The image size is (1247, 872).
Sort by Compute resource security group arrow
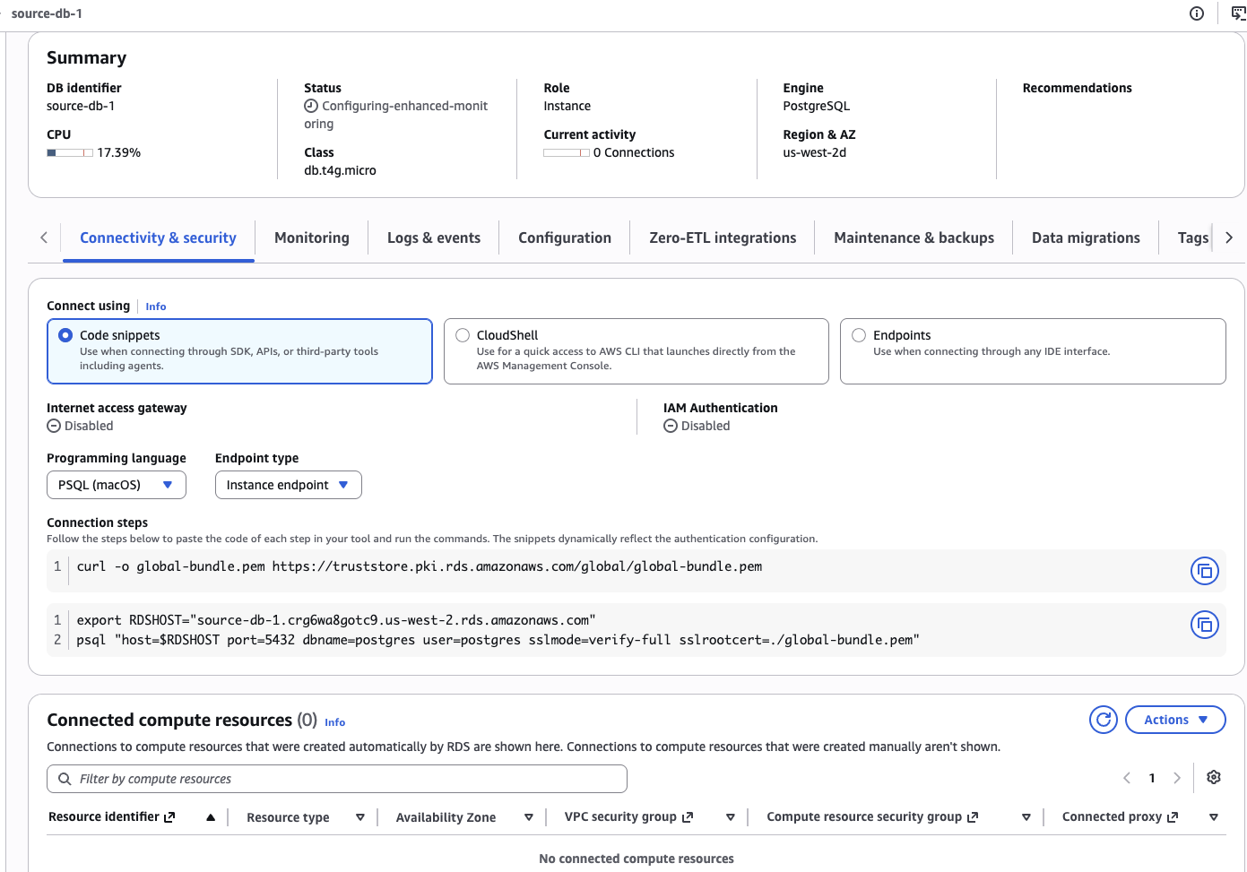coord(1026,817)
